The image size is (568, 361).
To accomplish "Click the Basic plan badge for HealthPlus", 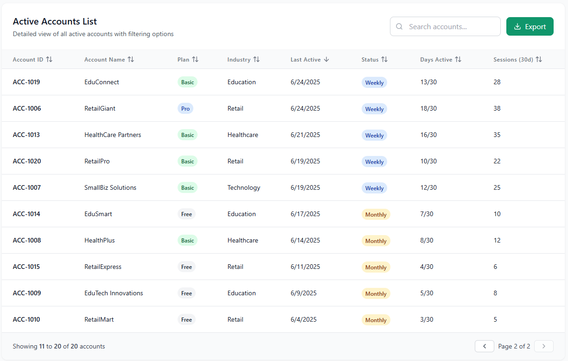I will (187, 240).
